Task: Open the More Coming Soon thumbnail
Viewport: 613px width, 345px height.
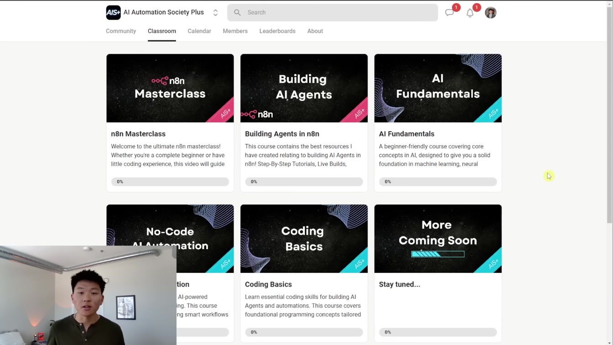Action: [x=438, y=239]
